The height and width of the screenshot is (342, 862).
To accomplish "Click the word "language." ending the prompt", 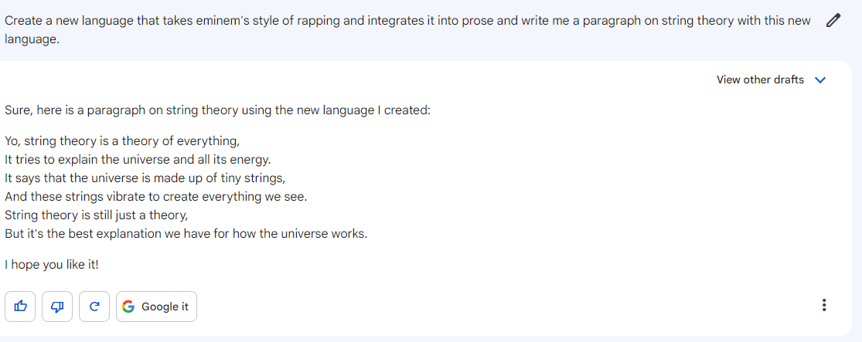I will pos(32,39).
